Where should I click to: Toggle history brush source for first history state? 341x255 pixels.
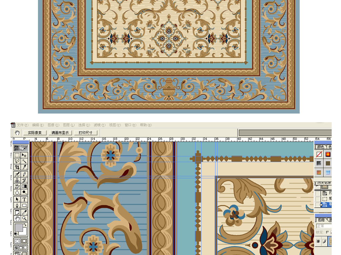317,193
